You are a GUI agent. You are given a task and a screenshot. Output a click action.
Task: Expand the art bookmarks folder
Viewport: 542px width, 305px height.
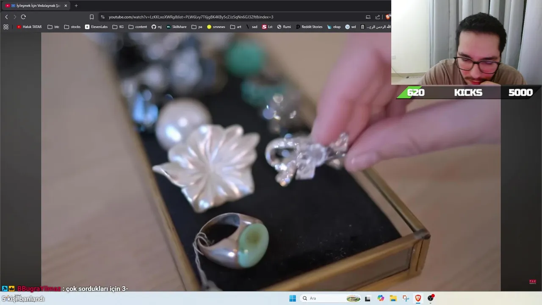coord(236,27)
